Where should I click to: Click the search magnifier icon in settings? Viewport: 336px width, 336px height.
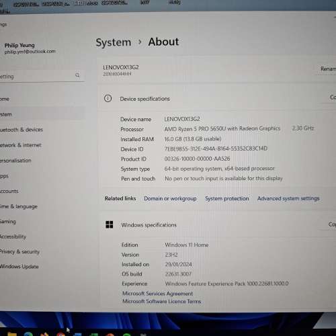tap(77, 75)
